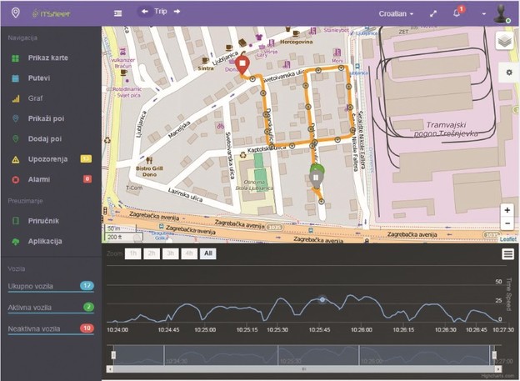The height and width of the screenshot is (381, 520).
Task: Toggle the sidebar with the menu icon
Action: [x=117, y=13]
